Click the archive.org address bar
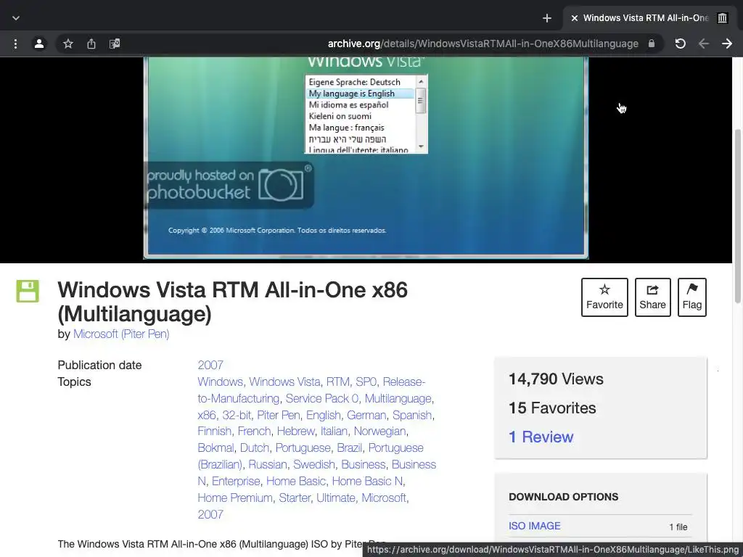 [483, 44]
